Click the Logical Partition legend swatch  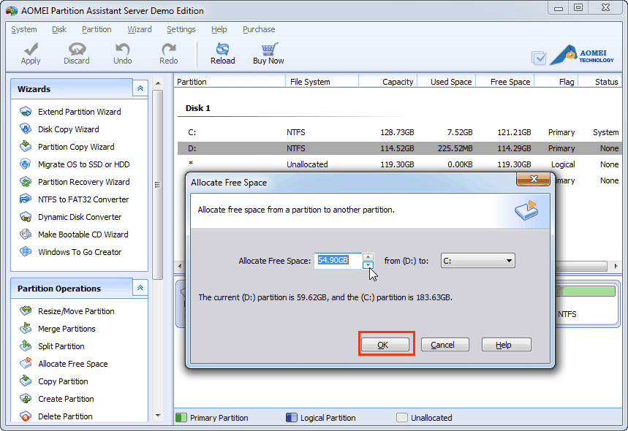(x=291, y=418)
